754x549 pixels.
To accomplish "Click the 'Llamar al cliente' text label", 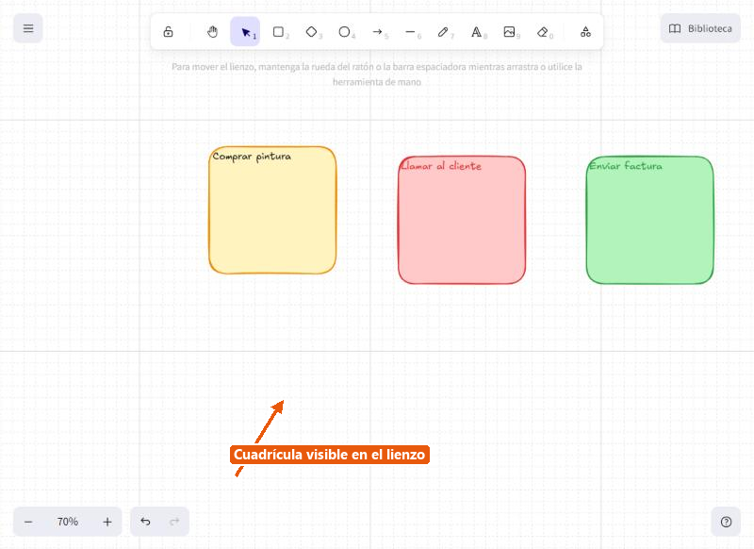I will click(x=441, y=166).
